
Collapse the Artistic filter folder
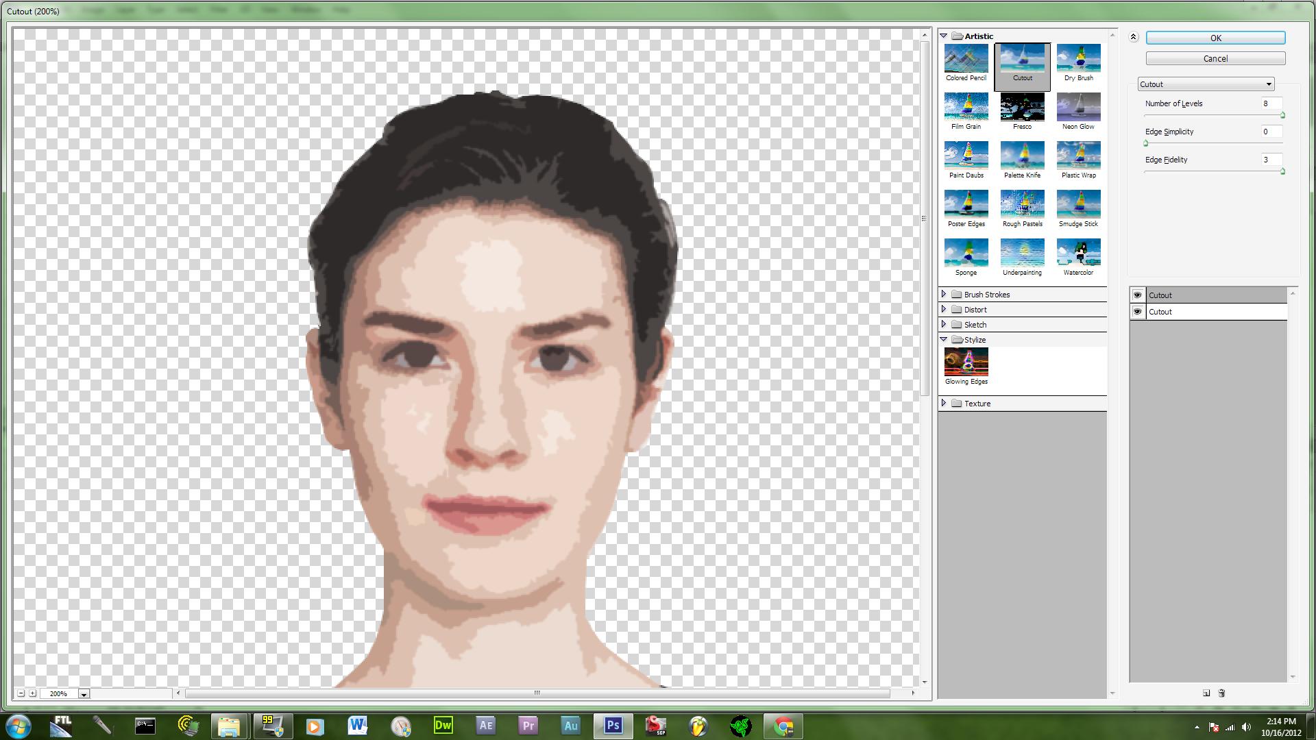944,36
